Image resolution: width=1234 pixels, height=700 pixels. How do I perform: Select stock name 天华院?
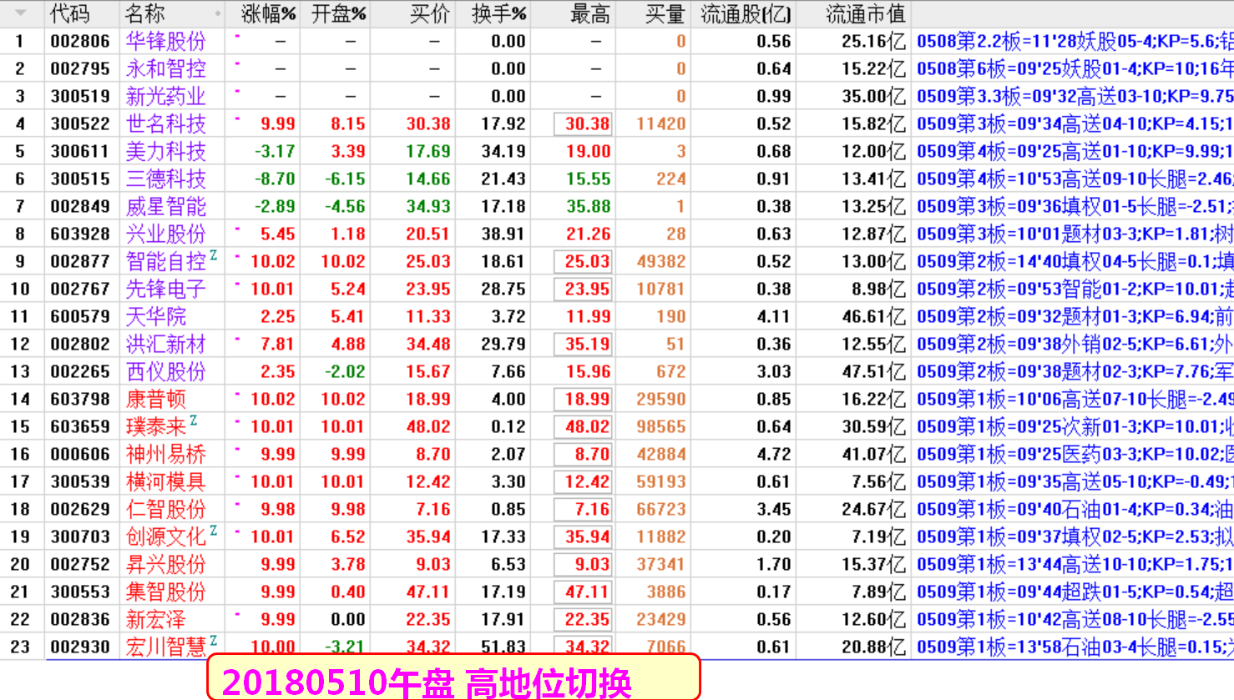(155, 316)
